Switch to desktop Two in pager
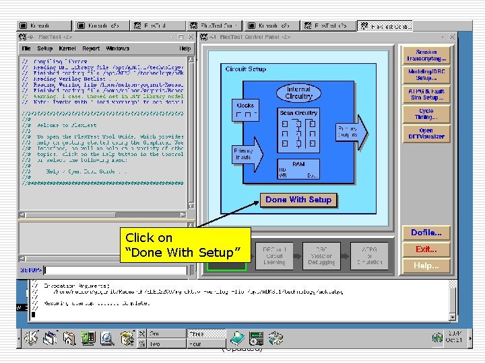This screenshot has width=485, height=363. [166, 344]
